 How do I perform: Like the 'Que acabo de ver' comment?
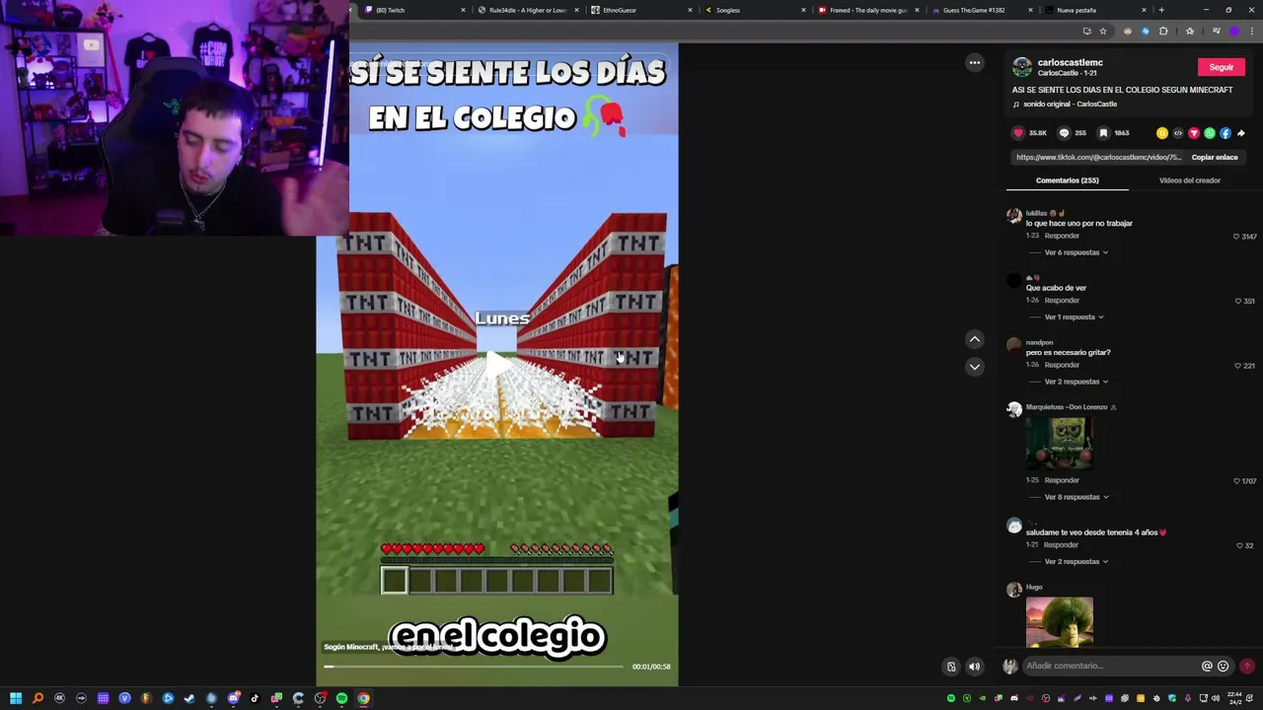point(1237,301)
